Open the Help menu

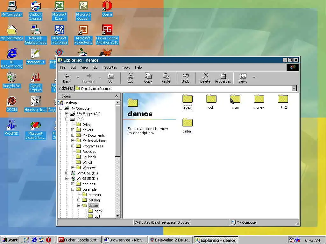[x=138, y=67]
